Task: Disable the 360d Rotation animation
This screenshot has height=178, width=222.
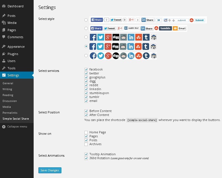Action: (x=86, y=158)
